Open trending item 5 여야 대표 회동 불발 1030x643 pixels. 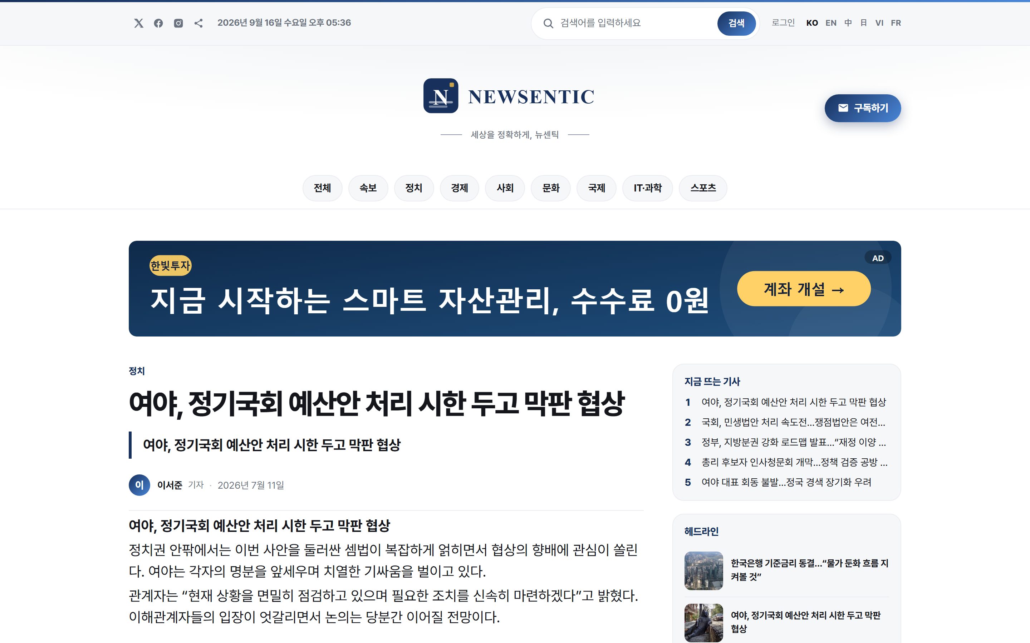(x=786, y=482)
